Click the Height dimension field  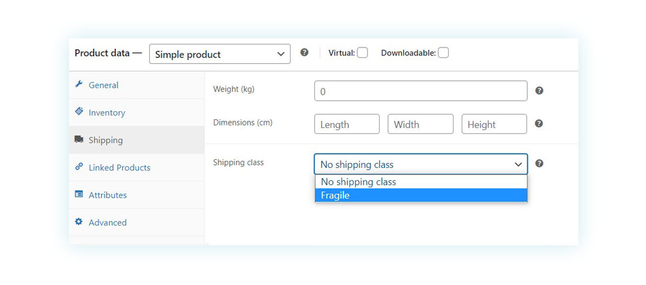pyautogui.click(x=494, y=124)
